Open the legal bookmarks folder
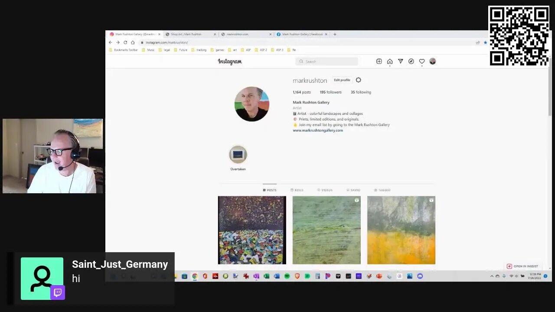This screenshot has height=312, width=555. (164, 50)
